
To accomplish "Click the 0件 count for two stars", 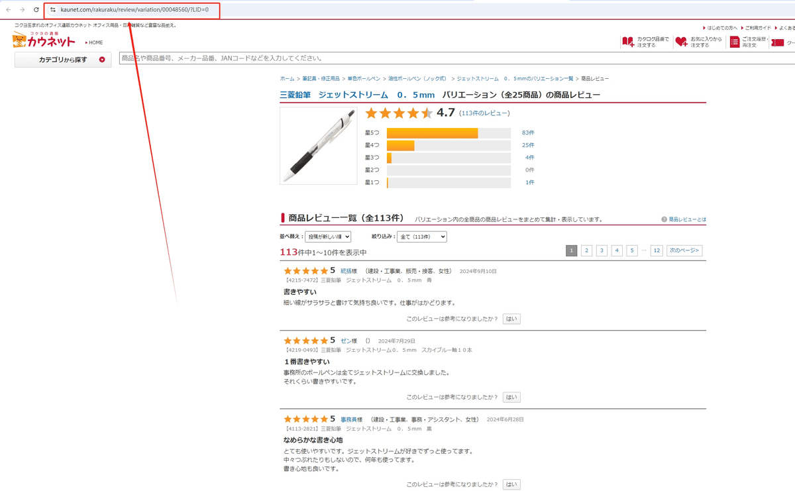I will (x=529, y=170).
